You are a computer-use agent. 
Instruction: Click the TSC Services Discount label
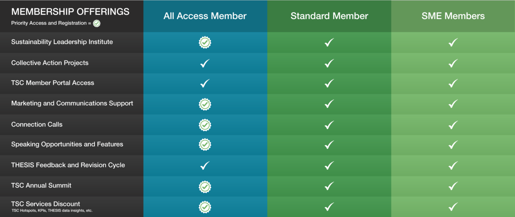point(45,204)
